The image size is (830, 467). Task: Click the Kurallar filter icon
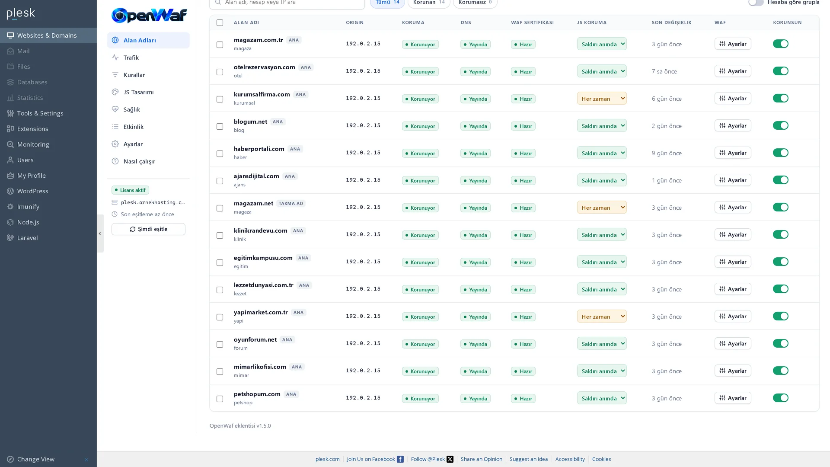[115, 75]
